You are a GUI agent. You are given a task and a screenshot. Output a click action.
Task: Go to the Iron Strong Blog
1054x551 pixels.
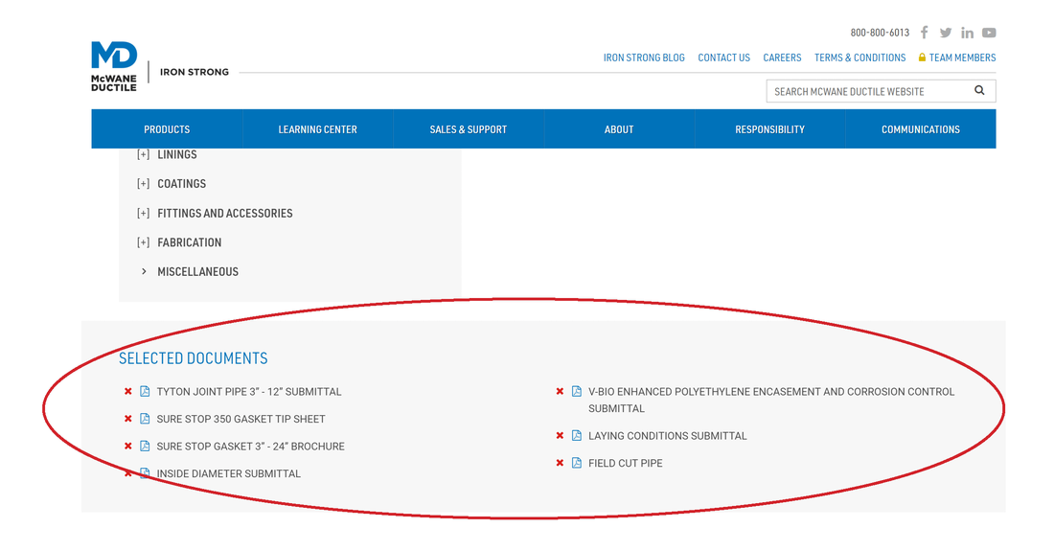pyautogui.click(x=644, y=57)
